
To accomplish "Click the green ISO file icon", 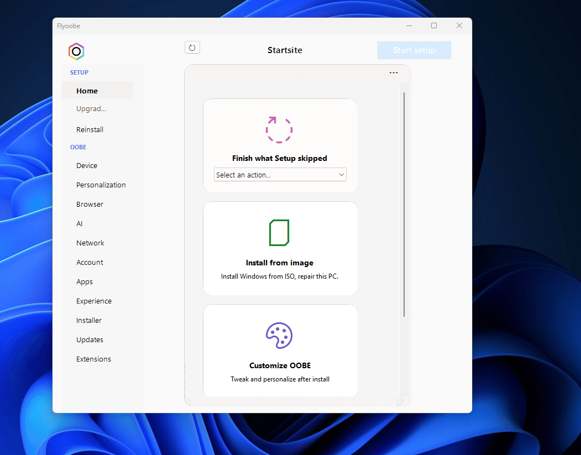I will click(x=279, y=232).
